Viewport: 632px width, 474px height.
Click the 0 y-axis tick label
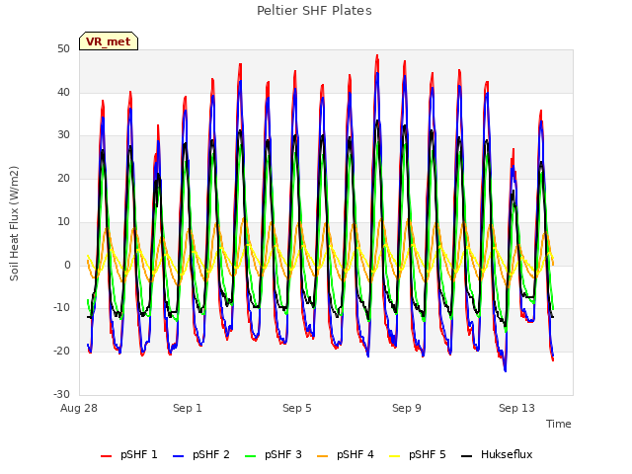(67, 266)
